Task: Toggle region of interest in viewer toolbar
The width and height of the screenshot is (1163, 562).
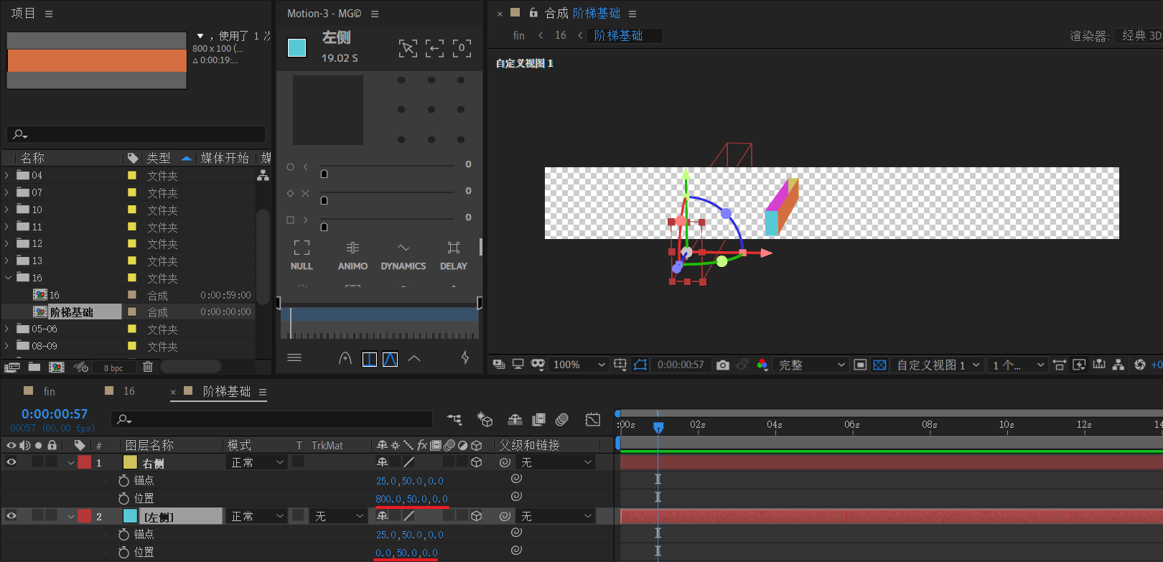Action: [860, 365]
